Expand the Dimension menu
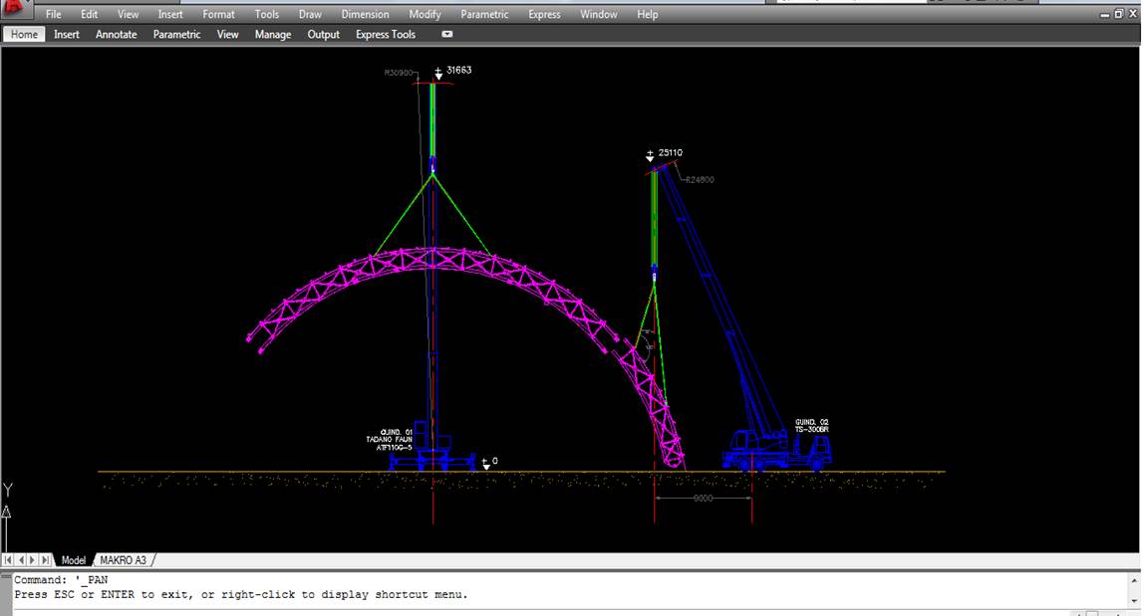The image size is (1144, 616). (x=365, y=14)
